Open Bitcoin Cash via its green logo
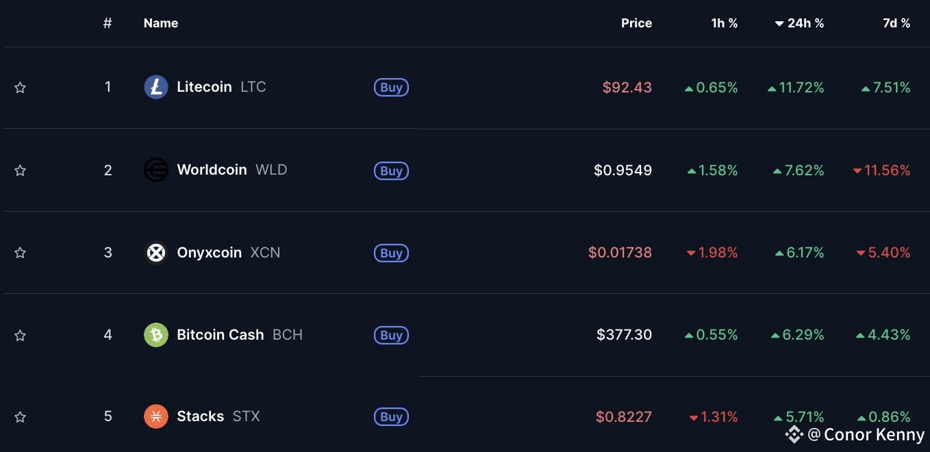Viewport: 930px width, 452px height. click(156, 334)
